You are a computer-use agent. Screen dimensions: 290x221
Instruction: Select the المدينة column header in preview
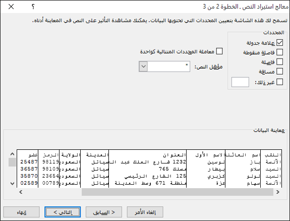(97, 155)
